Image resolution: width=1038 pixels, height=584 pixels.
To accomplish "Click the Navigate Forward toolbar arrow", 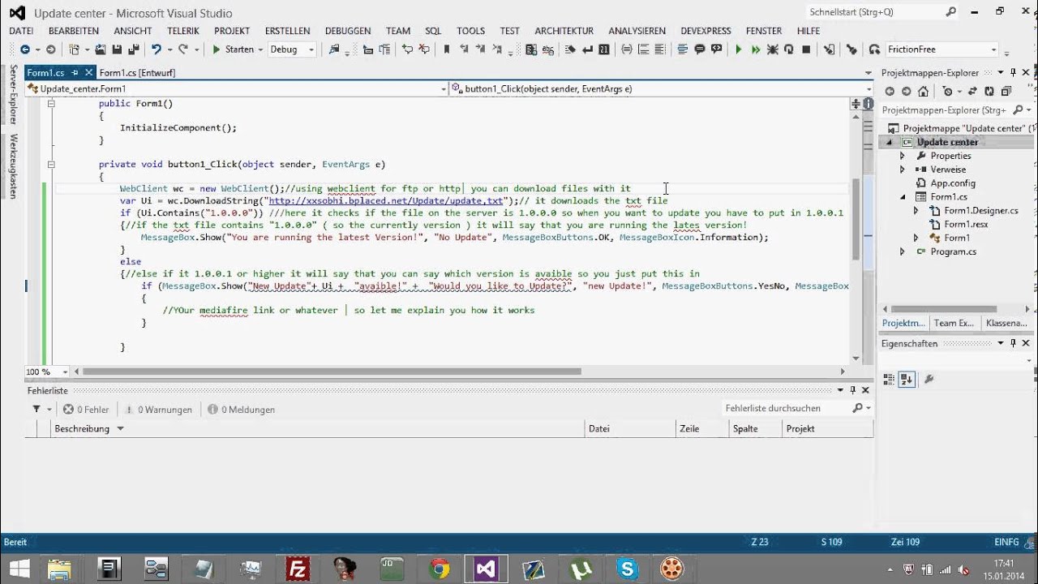I will [x=50, y=49].
